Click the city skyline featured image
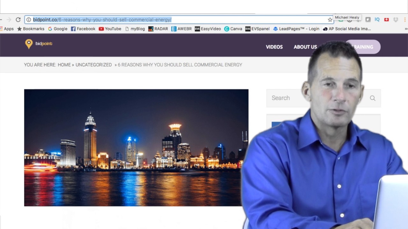 [136, 148]
